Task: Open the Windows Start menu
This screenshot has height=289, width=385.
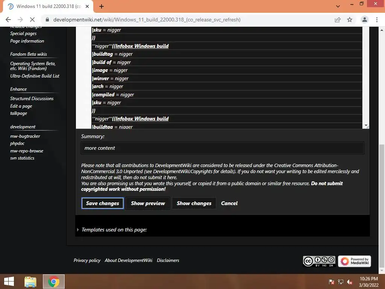Action: [9, 281]
